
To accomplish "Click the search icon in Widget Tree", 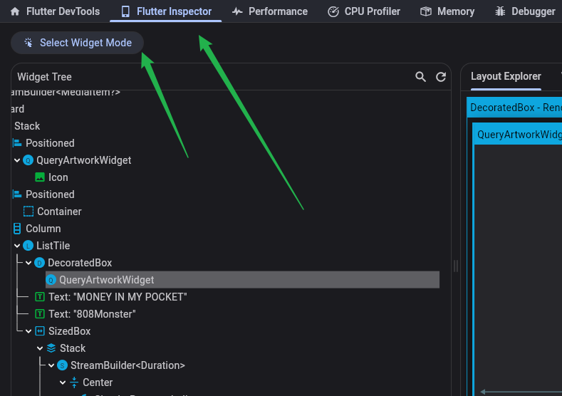I will coord(420,77).
